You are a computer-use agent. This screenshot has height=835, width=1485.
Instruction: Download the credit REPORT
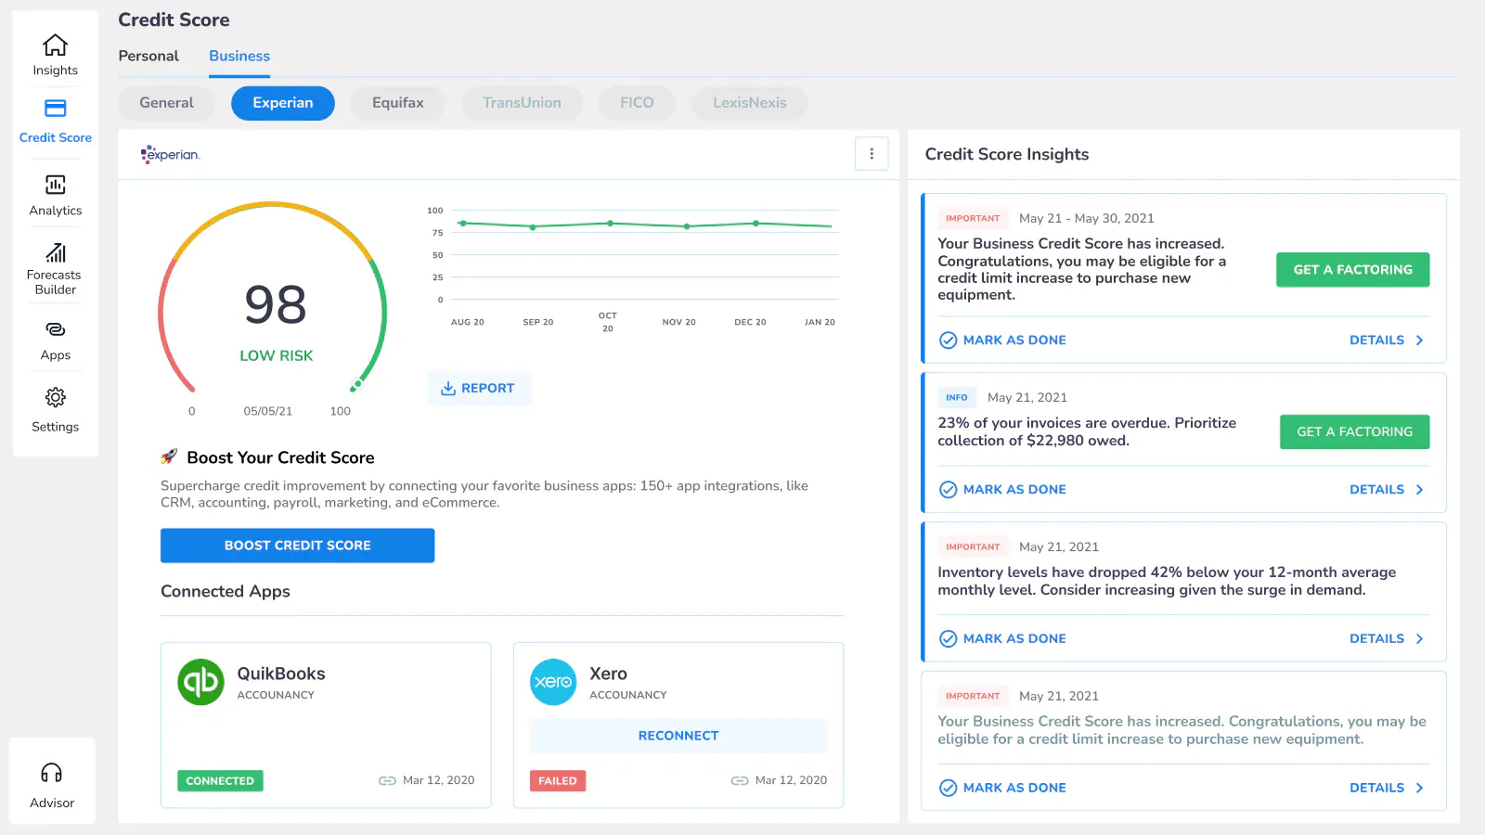pyautogui.click(x=479, y=388)
